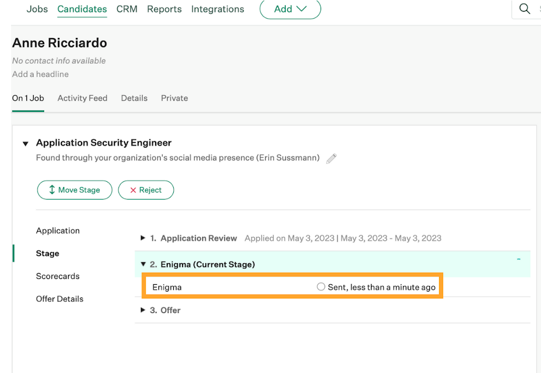Click the Move Stage button

click(74, 190)
